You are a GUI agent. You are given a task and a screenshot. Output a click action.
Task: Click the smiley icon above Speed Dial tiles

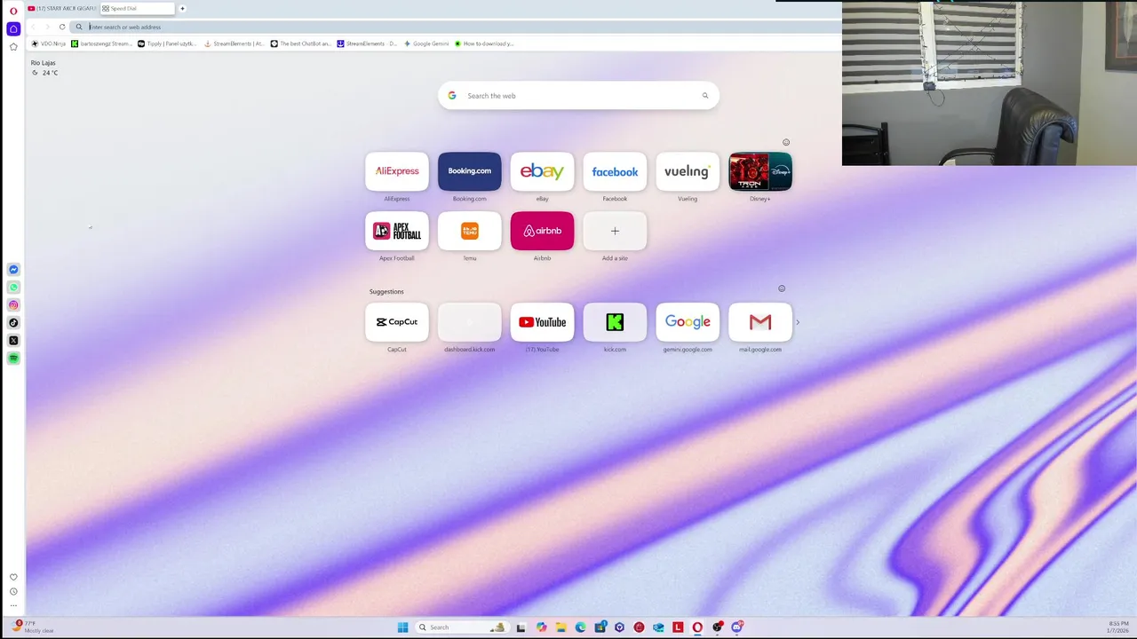(x=785, y=142)
